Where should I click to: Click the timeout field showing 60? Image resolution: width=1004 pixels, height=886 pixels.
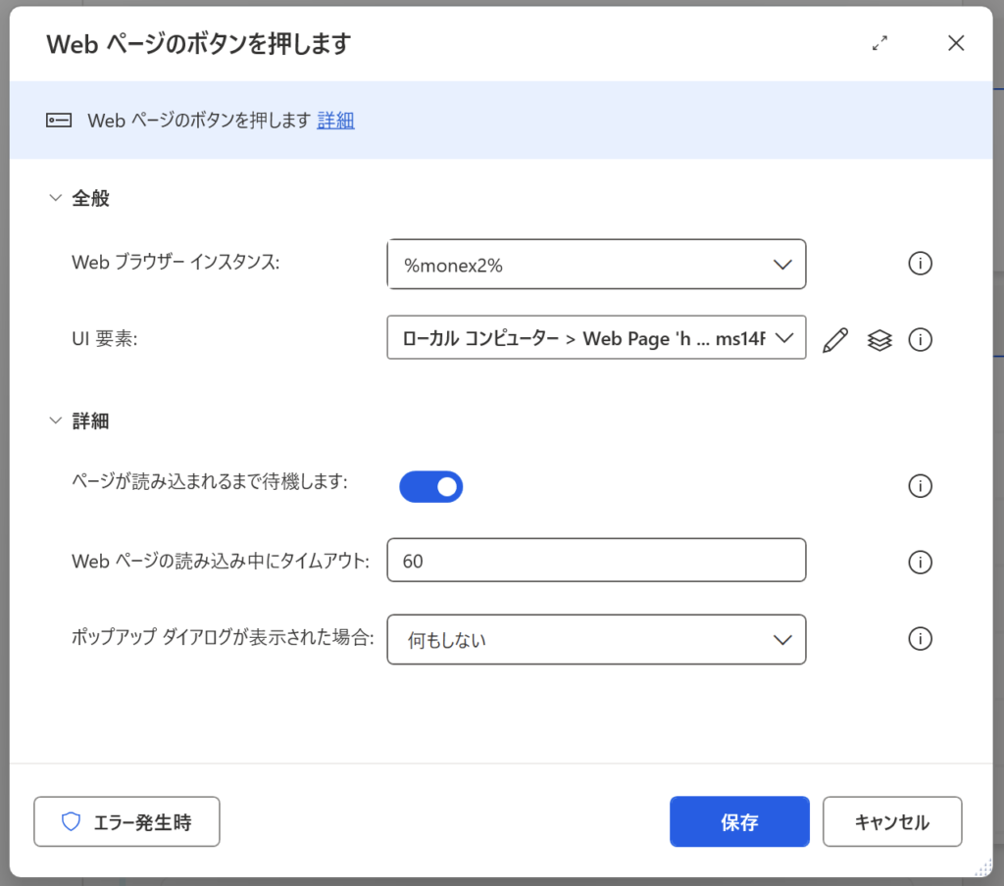tap(596, 561)
